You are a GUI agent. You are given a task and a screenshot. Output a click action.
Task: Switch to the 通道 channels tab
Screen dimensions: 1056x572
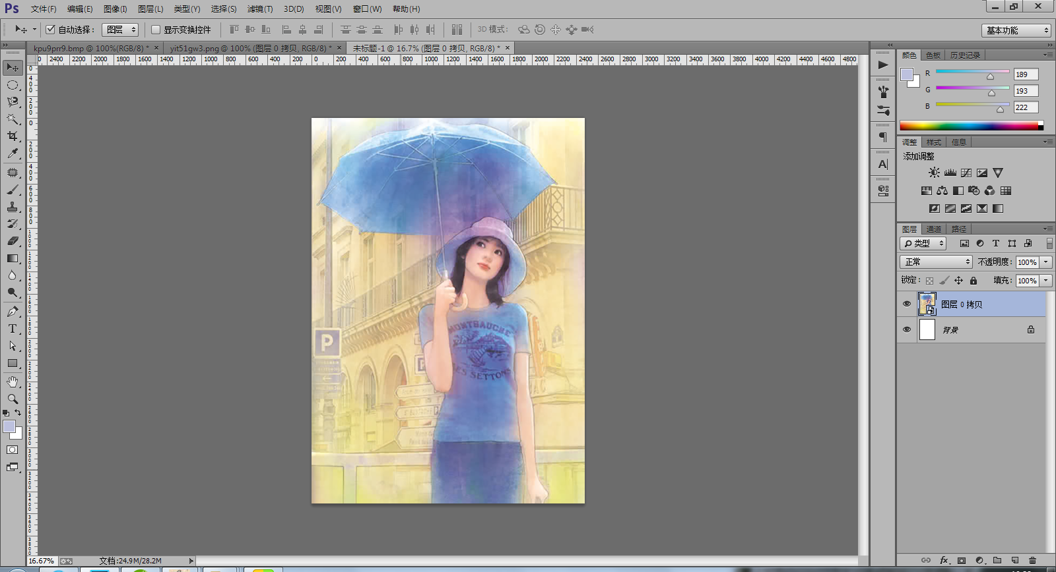(933, 229)
